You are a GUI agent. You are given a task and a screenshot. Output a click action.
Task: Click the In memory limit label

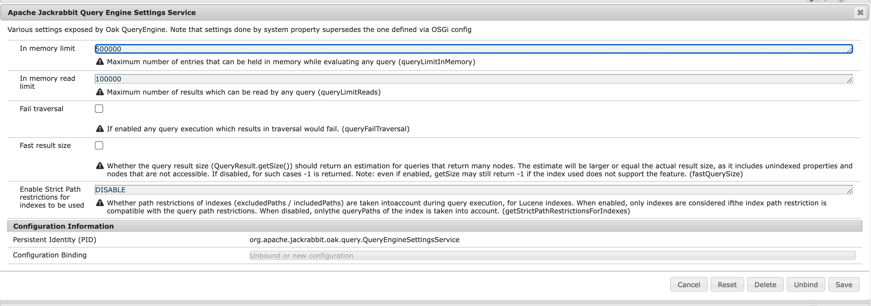click(47, 48)
